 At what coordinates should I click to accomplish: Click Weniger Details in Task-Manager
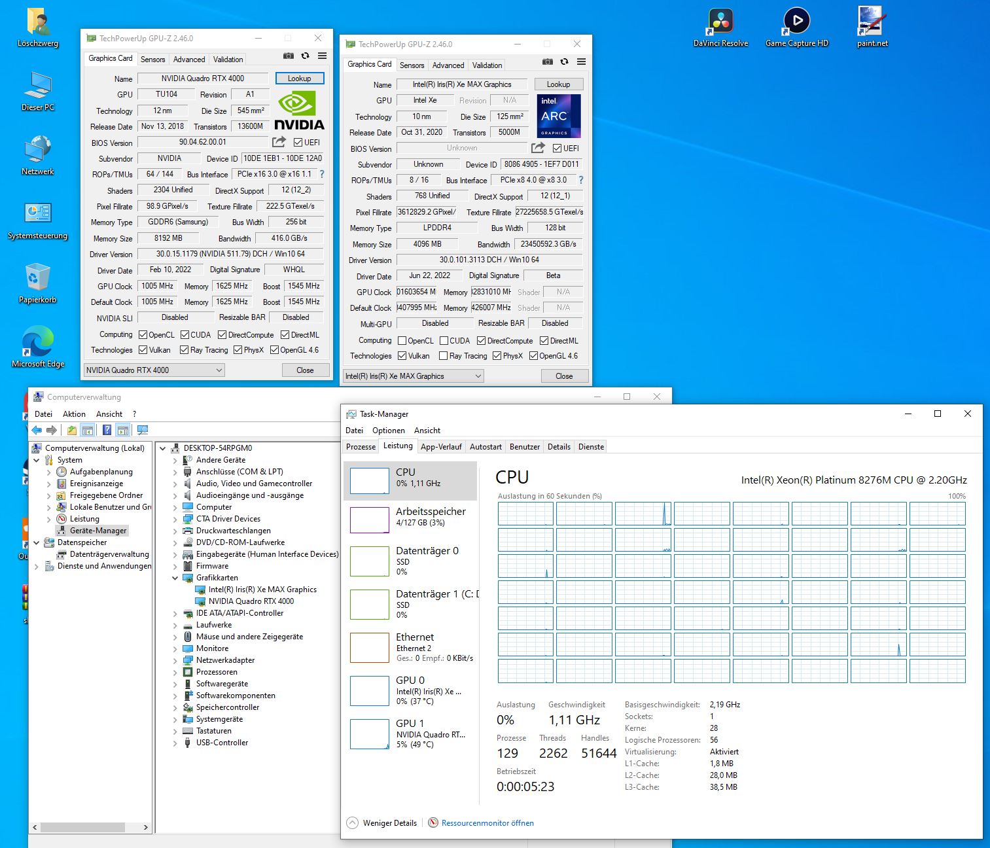click(x=382, y=823)
